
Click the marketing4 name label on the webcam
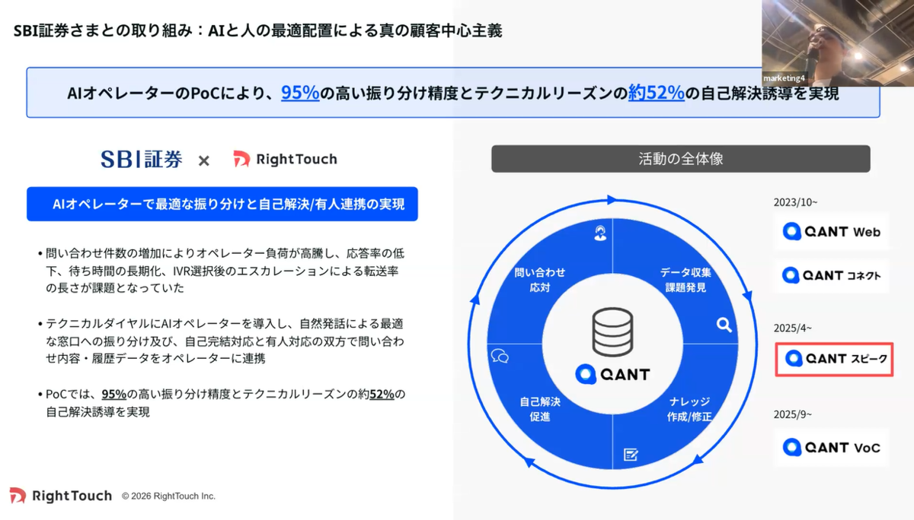[x=785, y=78]
